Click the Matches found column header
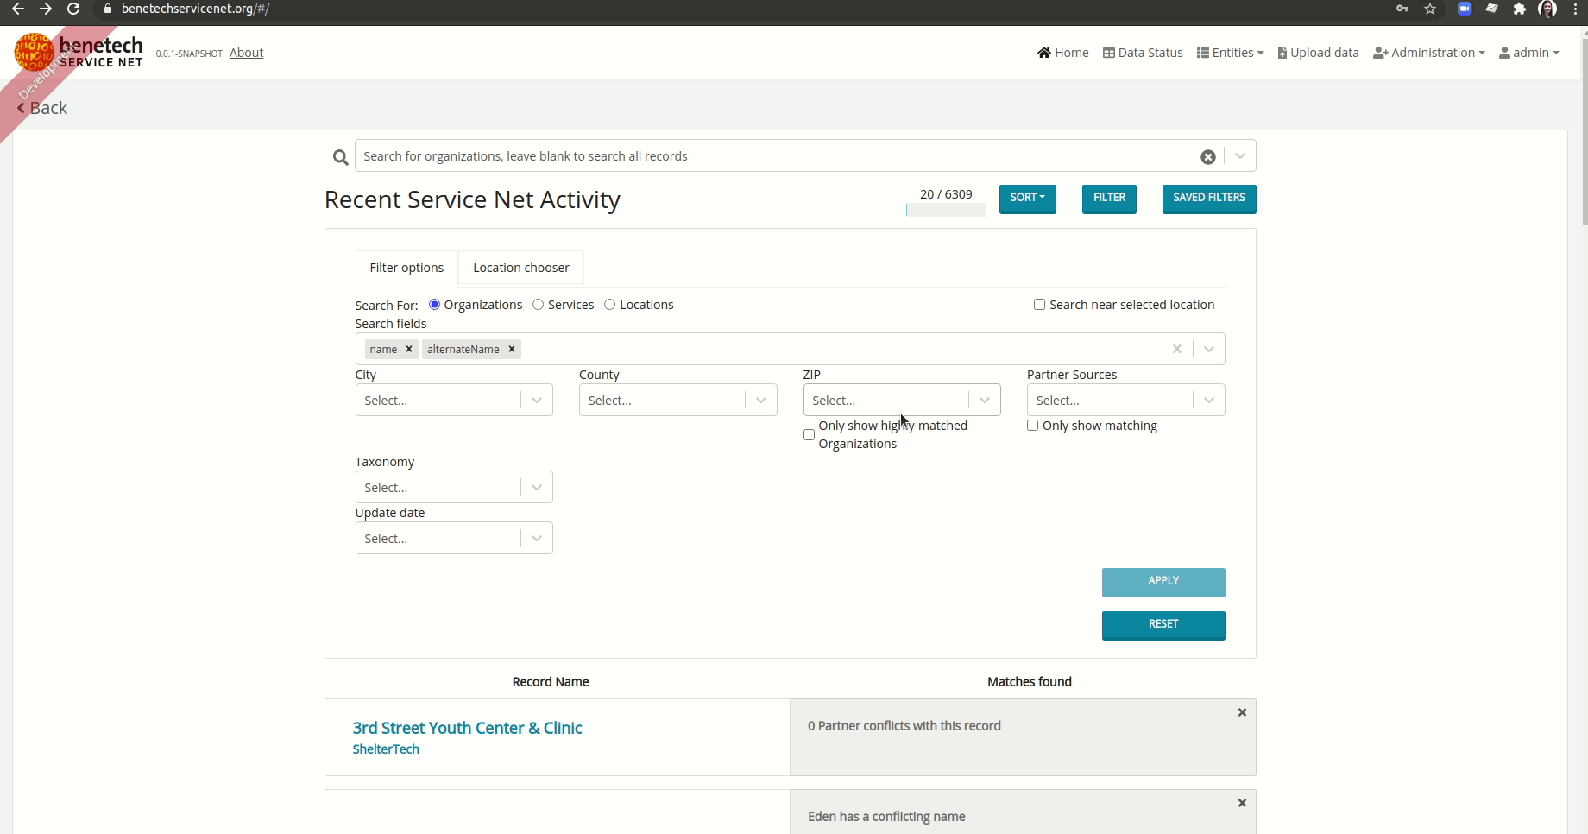1588x834 pixels. pyautogui.click(x=1030, y=682)
